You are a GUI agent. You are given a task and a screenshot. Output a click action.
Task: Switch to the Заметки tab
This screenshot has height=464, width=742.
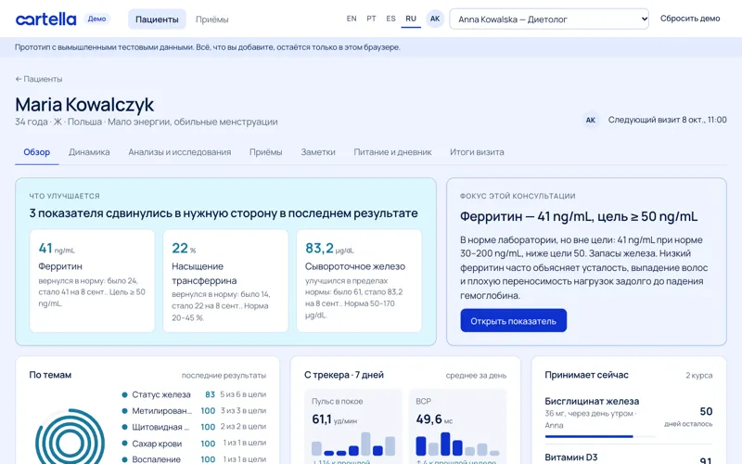pos(318,152)
